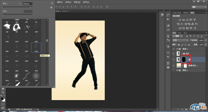The height and width of the screenshot is (112, 208).
Task: Show the hidden 群組 1 group
Action: tap(174, 70)
